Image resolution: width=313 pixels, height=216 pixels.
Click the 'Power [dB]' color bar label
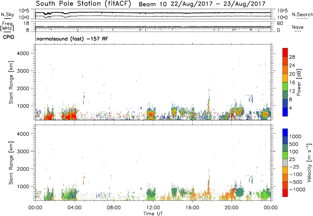click(x=299, y=82)
